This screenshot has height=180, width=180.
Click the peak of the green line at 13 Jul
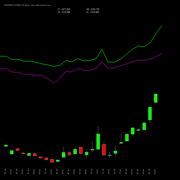[x=102, y=50]
